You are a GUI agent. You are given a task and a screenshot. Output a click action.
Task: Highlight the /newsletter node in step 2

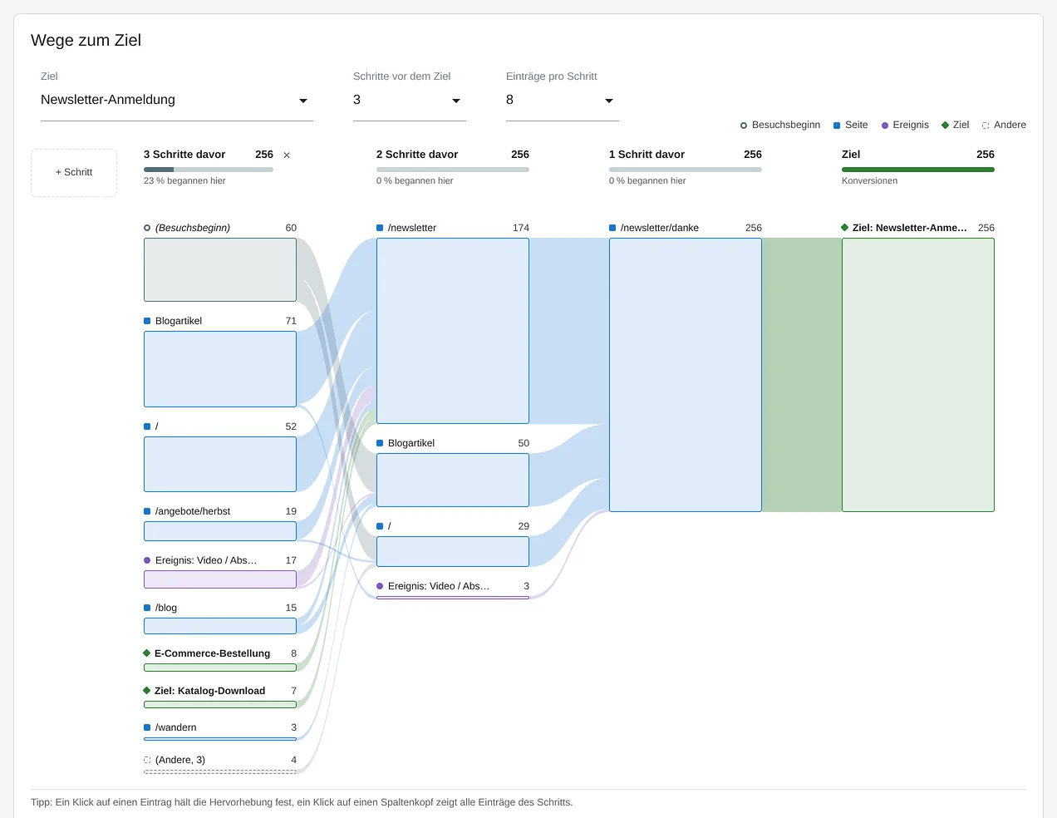click(453, 331)
